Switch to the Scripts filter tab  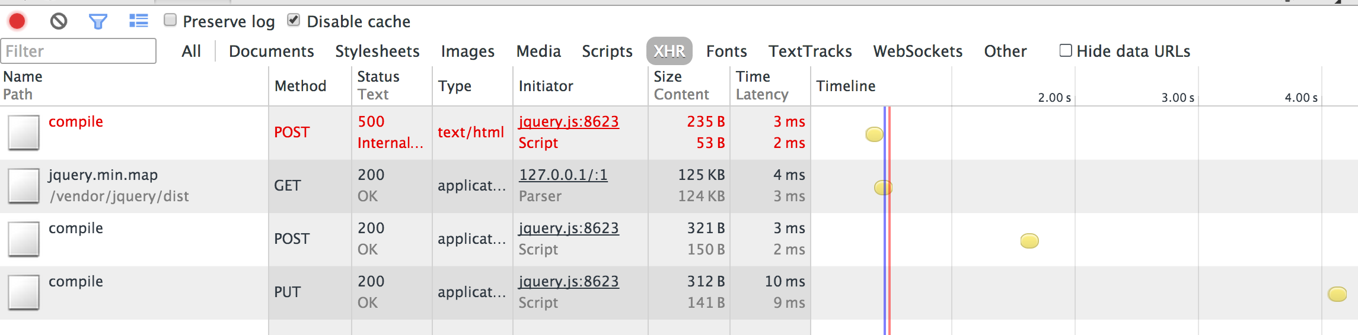pyautogui.click(x=607, y=51)
